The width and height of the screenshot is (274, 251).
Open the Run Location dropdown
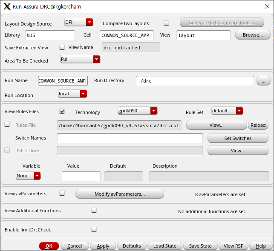pyautogui.click(x=72, y=94)
